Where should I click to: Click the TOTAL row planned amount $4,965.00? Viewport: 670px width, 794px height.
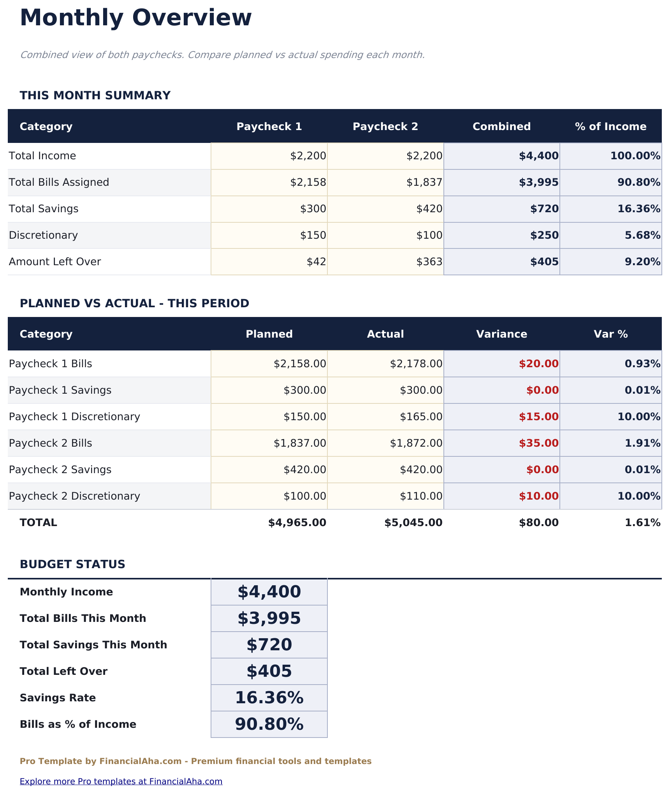pos(297,522)
